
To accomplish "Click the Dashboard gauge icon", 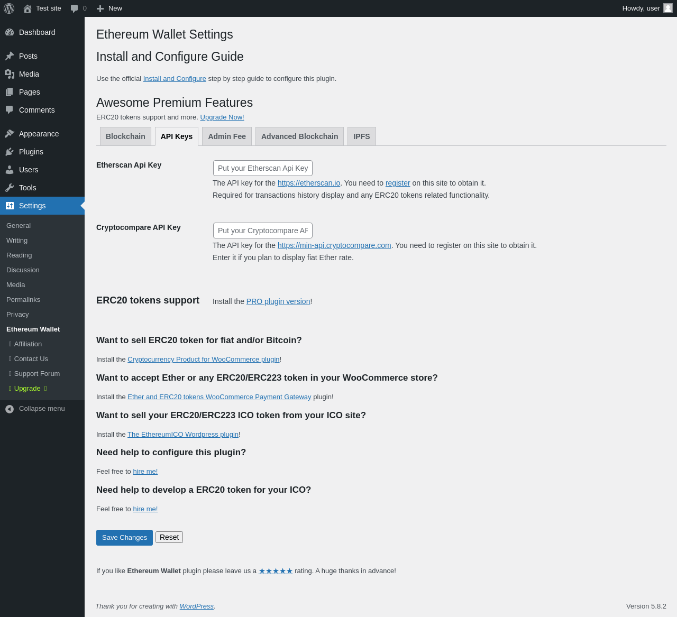I will [10, 32].
